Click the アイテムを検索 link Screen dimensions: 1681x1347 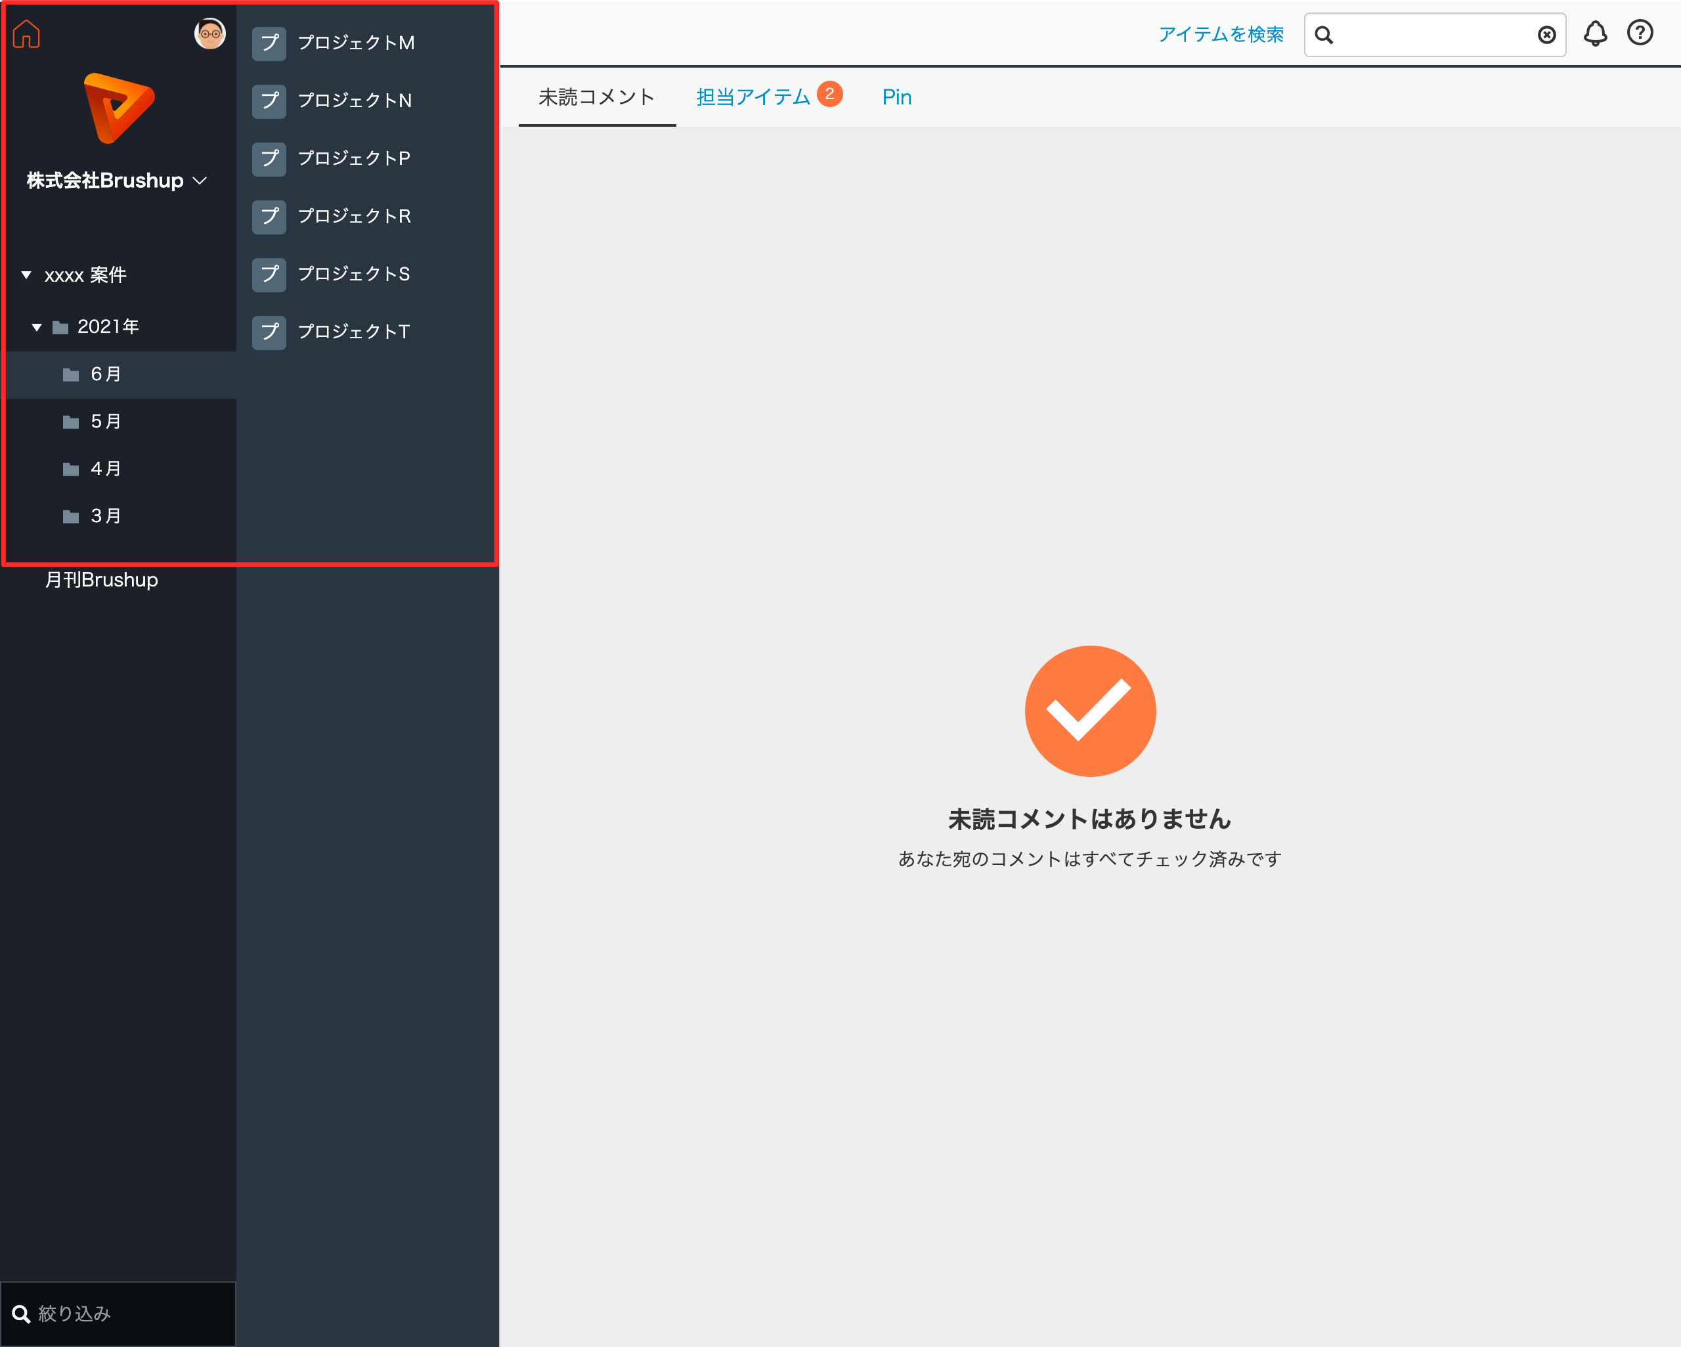1220,35
